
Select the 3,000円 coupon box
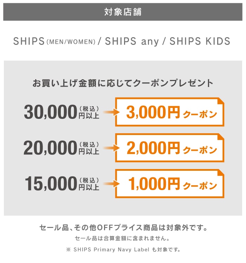[169, 112]
